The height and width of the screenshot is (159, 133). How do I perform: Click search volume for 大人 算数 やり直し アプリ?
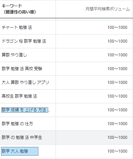[117, 83]
